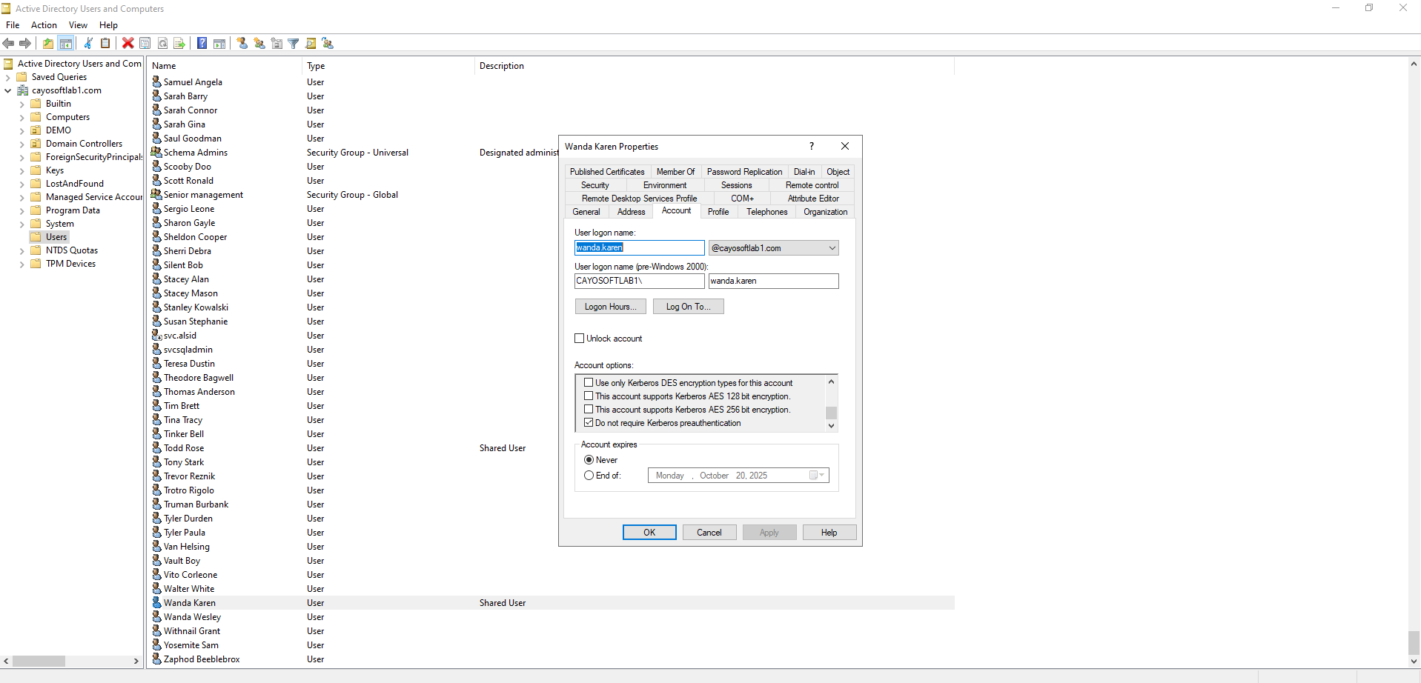This screenshot has width=1421, height=683.
Task: Click the Back arrow in toolbar
Action: pos(9,43)
